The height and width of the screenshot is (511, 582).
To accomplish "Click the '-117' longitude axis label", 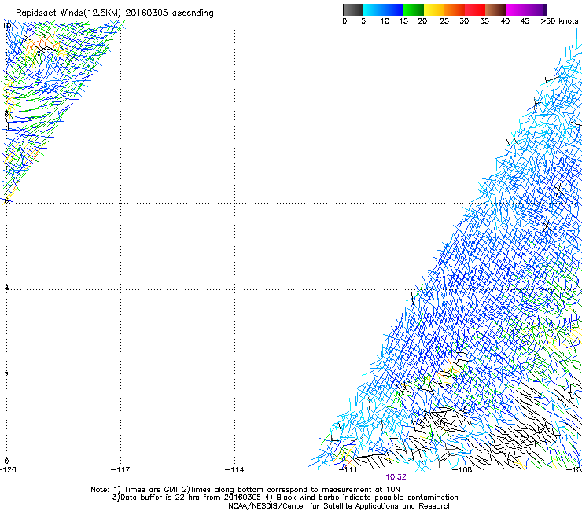I will pos(120,470).
